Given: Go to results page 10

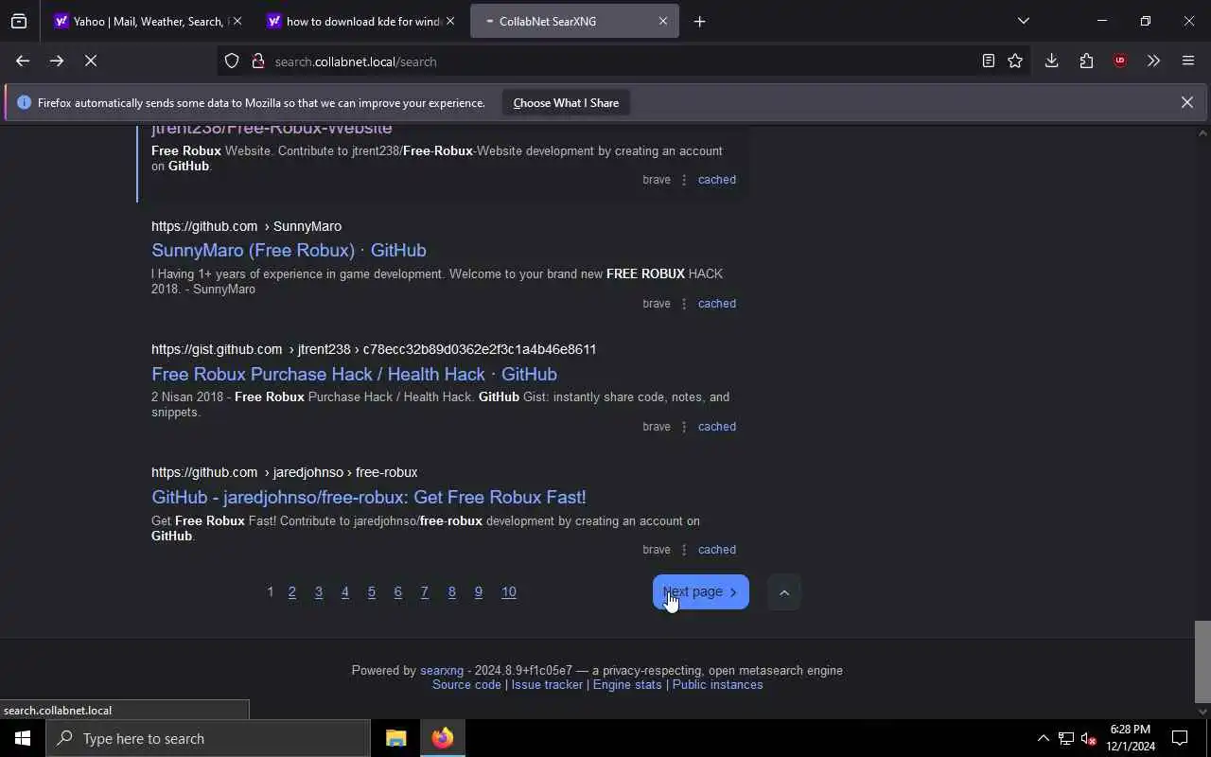Looking at the screenshot, I should (x=509, y=592).
